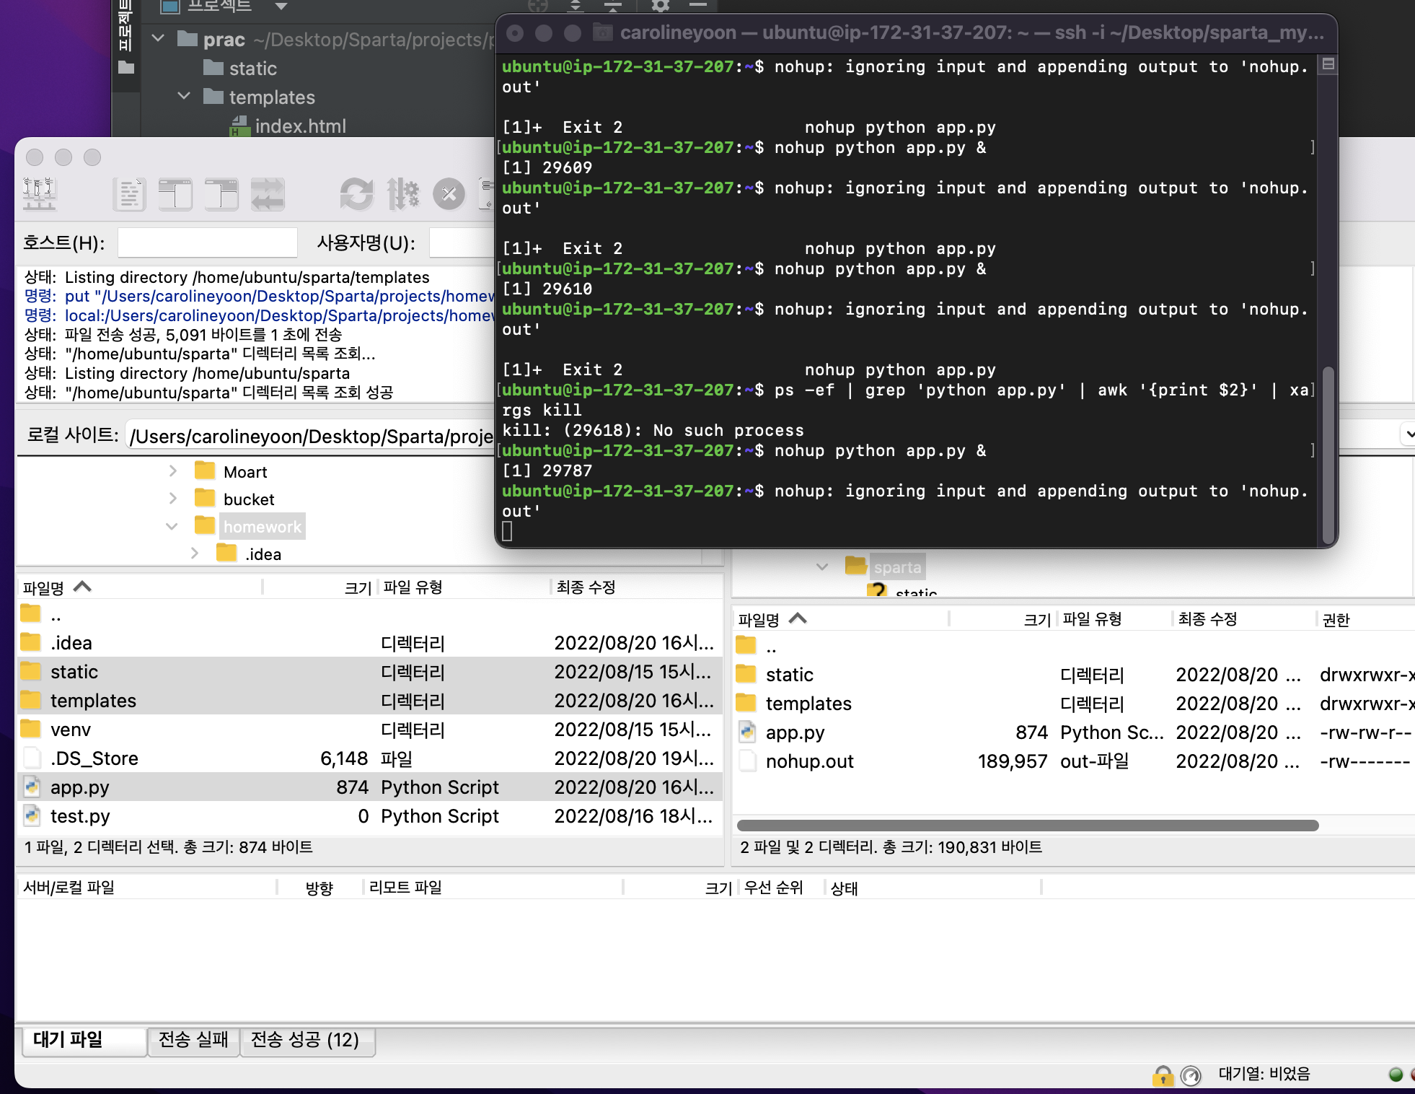Expand the .idea folder in local tree
This screenshot has width=1415, height=1094.
[x=195, y=553]
